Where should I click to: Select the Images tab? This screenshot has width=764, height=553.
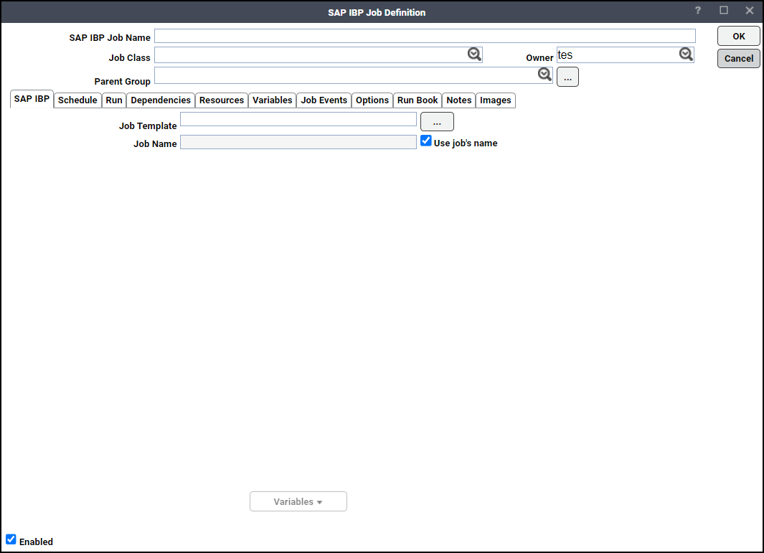coord(496,100)
